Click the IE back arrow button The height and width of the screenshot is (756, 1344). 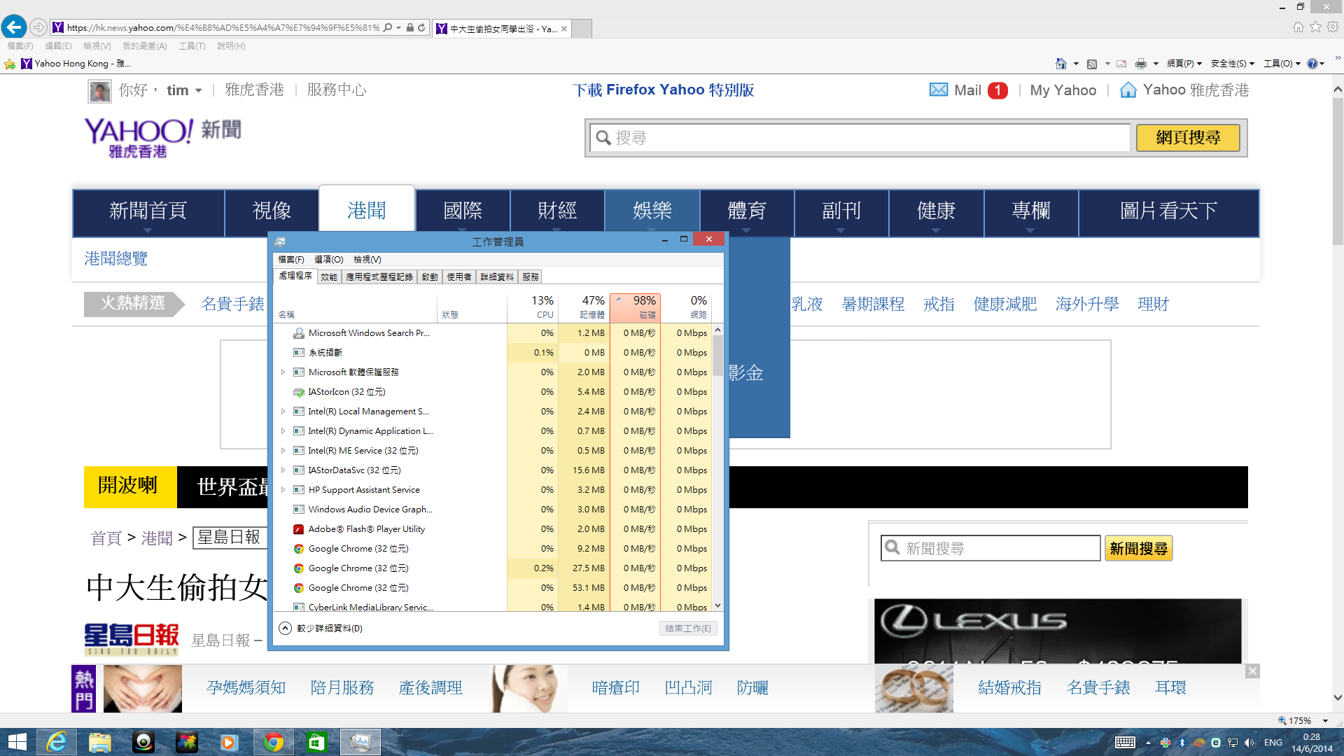tap(14, 27)
